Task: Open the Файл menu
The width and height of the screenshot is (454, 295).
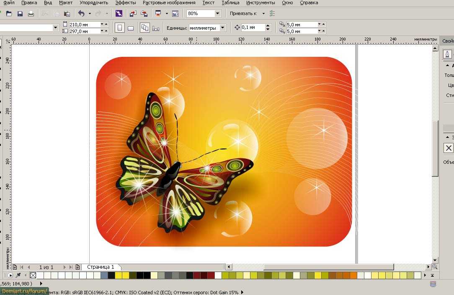Action: [x=9, y=3]
